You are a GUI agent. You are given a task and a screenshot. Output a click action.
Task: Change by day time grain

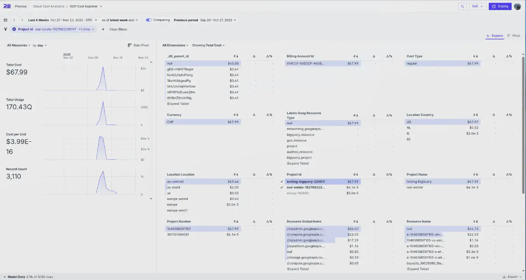[x=40, y=45]
